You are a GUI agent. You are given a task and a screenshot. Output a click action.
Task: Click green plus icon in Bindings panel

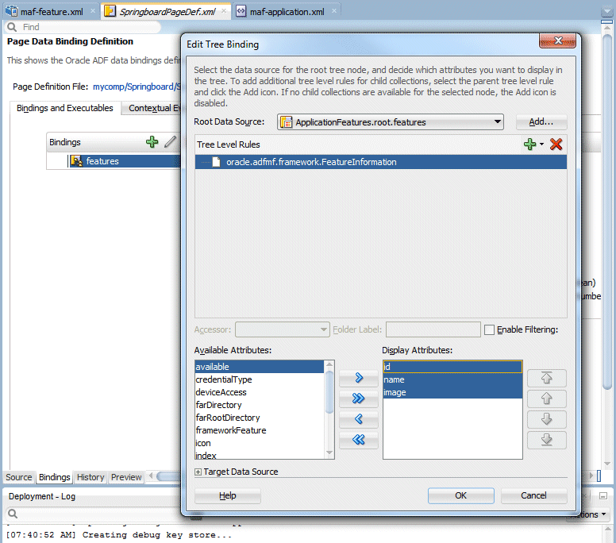[x=152, y=142]
